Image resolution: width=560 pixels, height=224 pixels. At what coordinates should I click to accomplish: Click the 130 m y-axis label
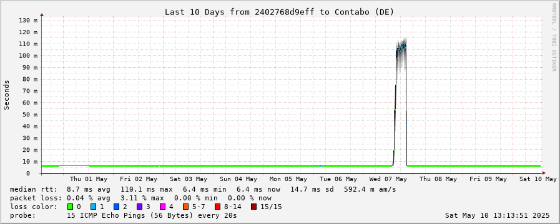point(28,21)
